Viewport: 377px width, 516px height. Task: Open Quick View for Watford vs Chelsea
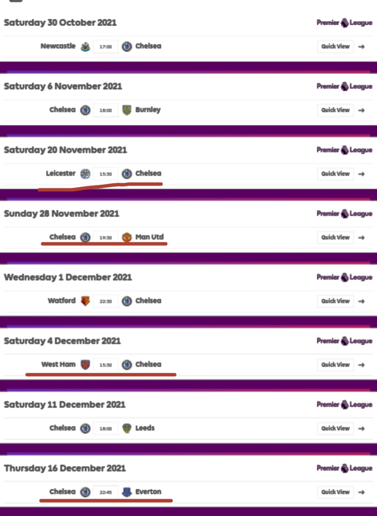click(x=335, y=301)
